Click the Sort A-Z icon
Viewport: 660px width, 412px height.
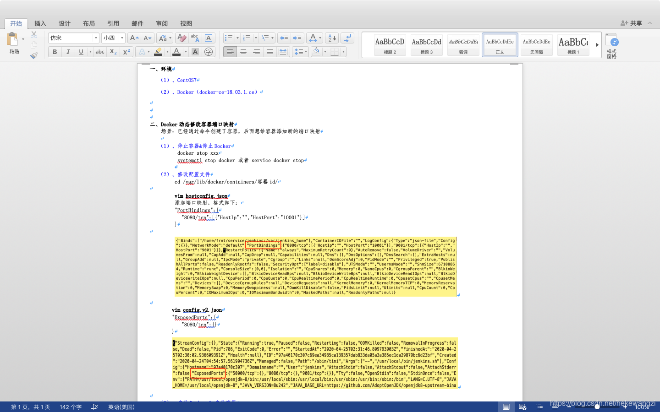tap(332, 38)
